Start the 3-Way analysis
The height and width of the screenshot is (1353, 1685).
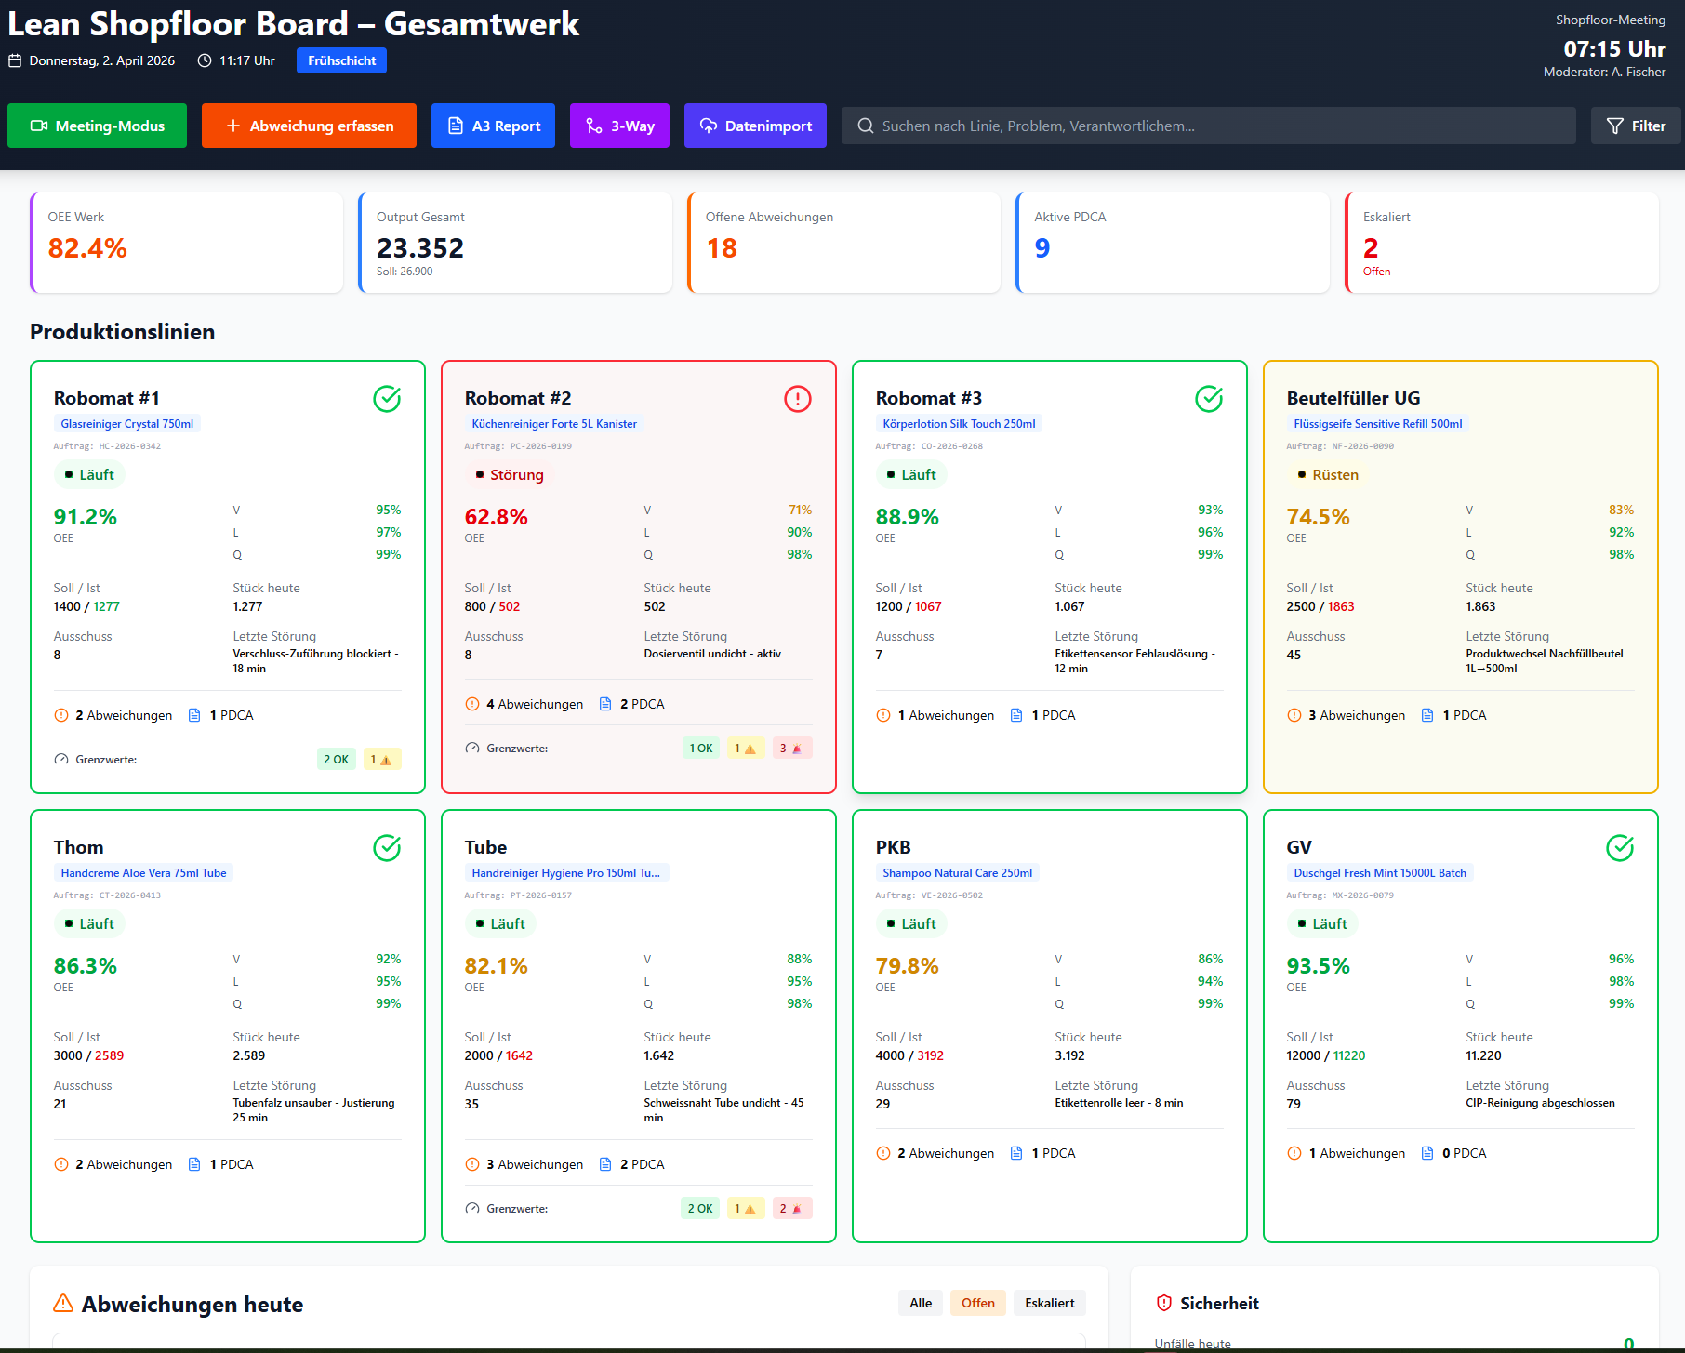click(x=619, y=126)
